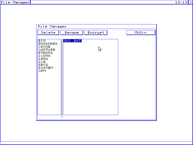
Task: Click the Encrypt button
Action: pos(96,33)
